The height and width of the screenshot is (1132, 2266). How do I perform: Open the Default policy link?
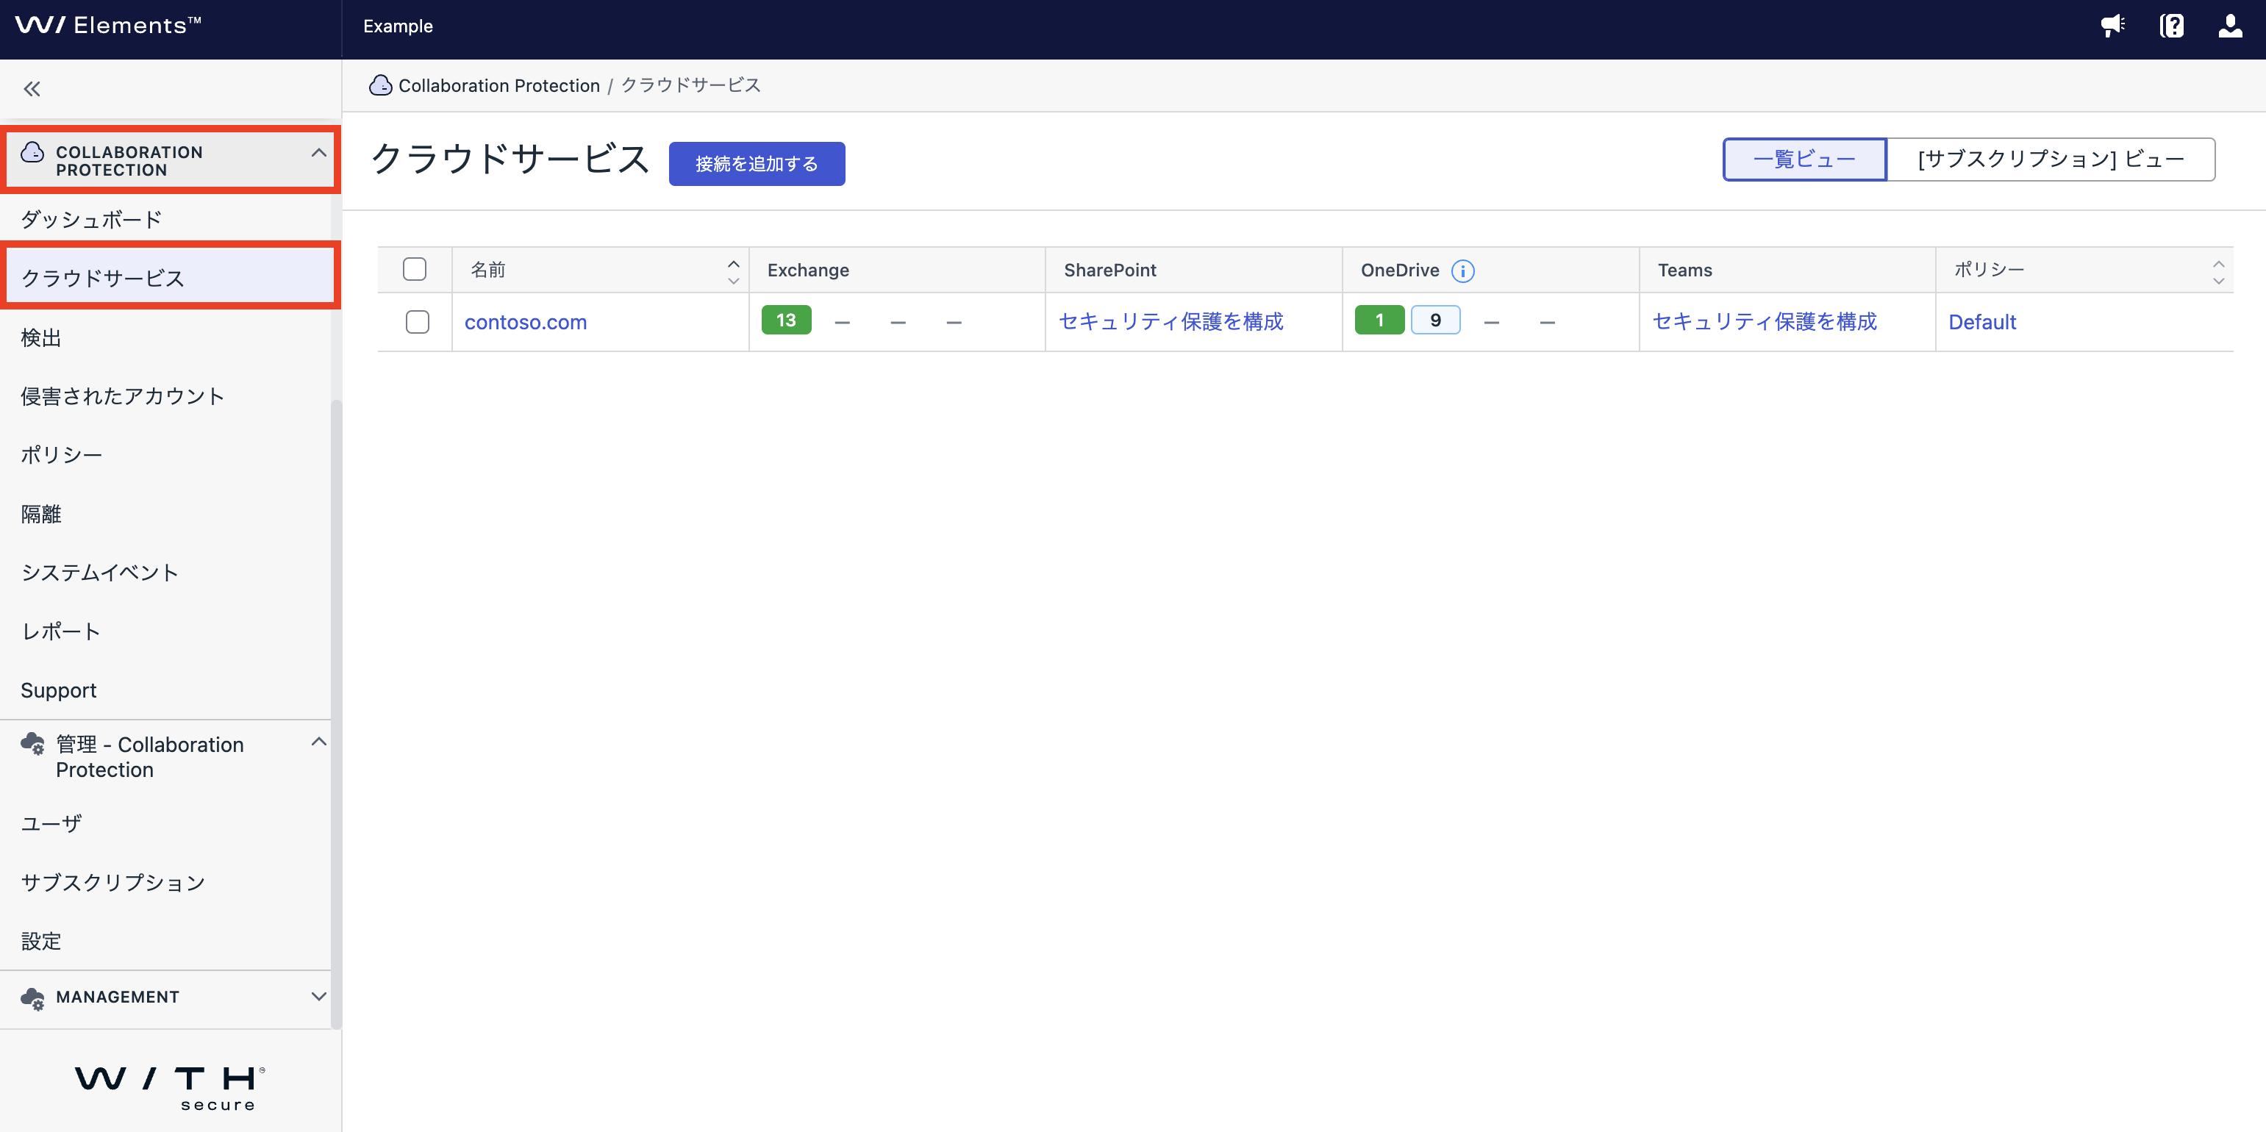(x=1982, y=322)
